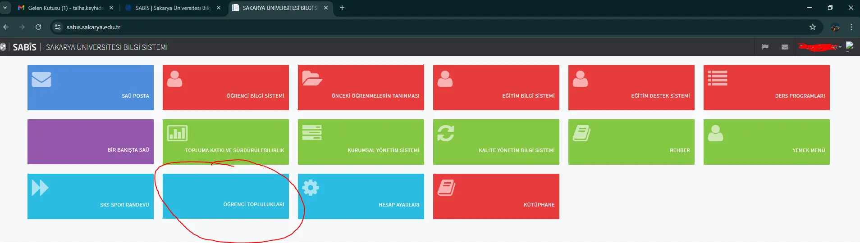The height and width of the screenshot is (243, 860).
Task: Click the SABİS logo in the header
Action: click(24, 47)
